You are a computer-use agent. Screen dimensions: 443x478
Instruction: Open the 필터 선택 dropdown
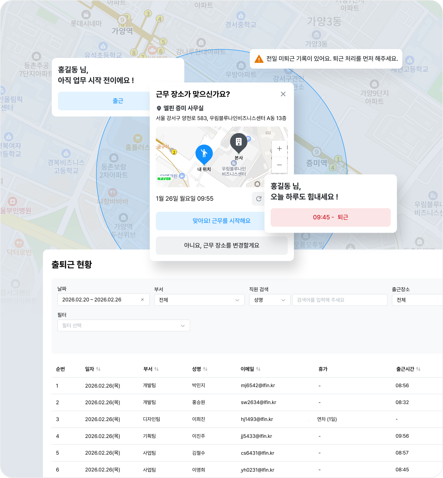coord(123,325)
